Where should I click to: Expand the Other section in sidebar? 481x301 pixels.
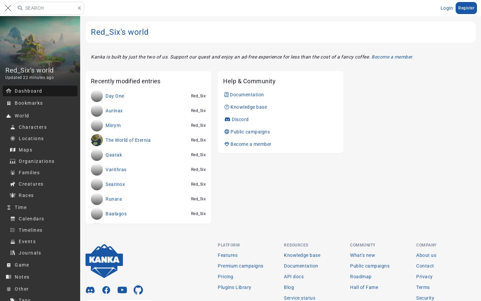(40, 289)
